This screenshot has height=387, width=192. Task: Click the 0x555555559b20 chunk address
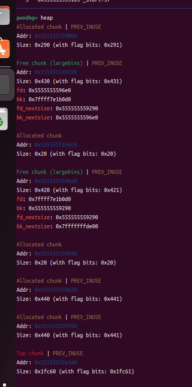coord(56,290)
